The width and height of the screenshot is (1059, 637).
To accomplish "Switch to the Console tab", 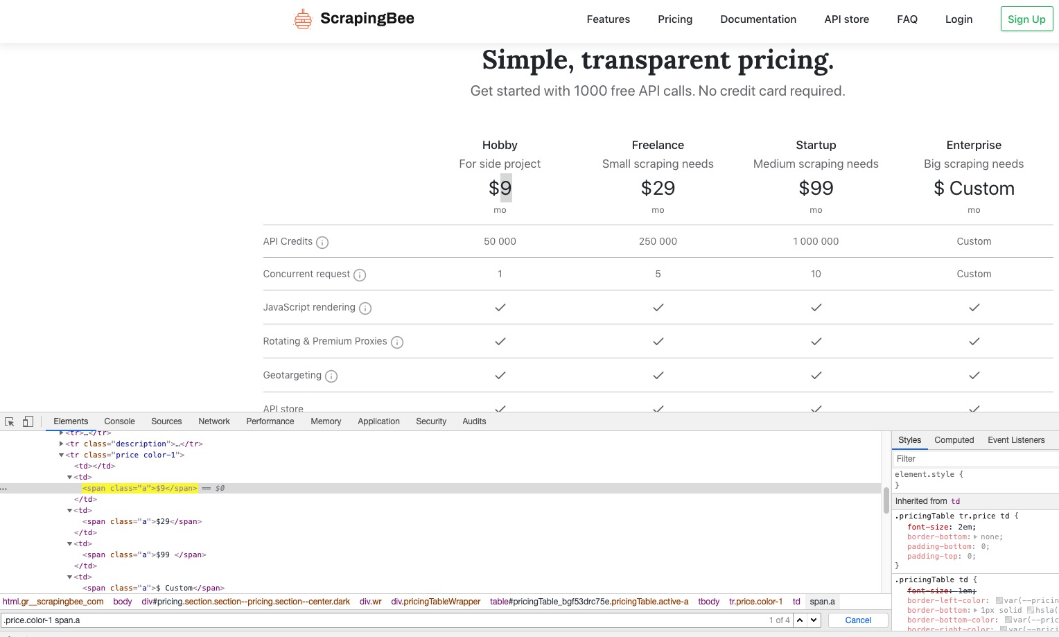I will coord(119,421).
